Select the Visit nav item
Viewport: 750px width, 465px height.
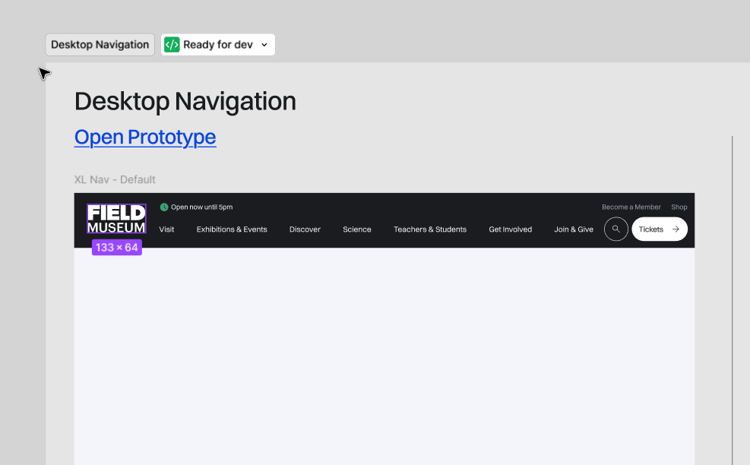pos(166,229)
